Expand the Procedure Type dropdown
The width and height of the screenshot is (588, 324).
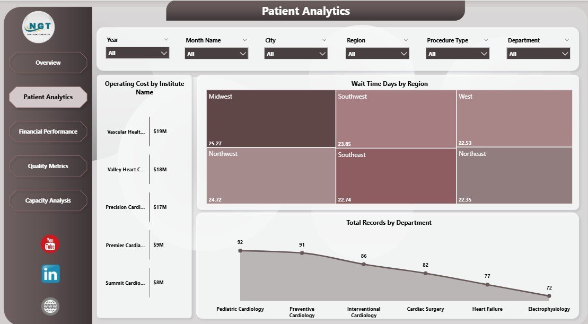point(457,53)
